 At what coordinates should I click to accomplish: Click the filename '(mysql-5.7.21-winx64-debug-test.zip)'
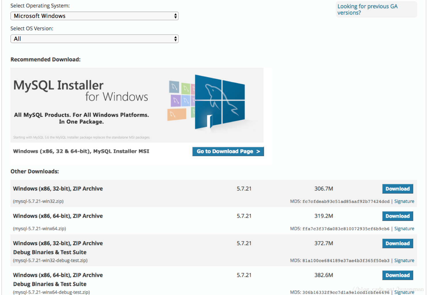pos(52,292)
